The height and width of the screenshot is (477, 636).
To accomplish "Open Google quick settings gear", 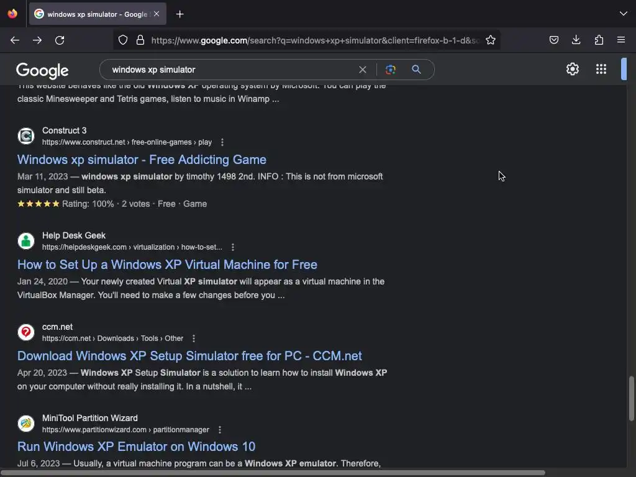I will pos(572,69).
